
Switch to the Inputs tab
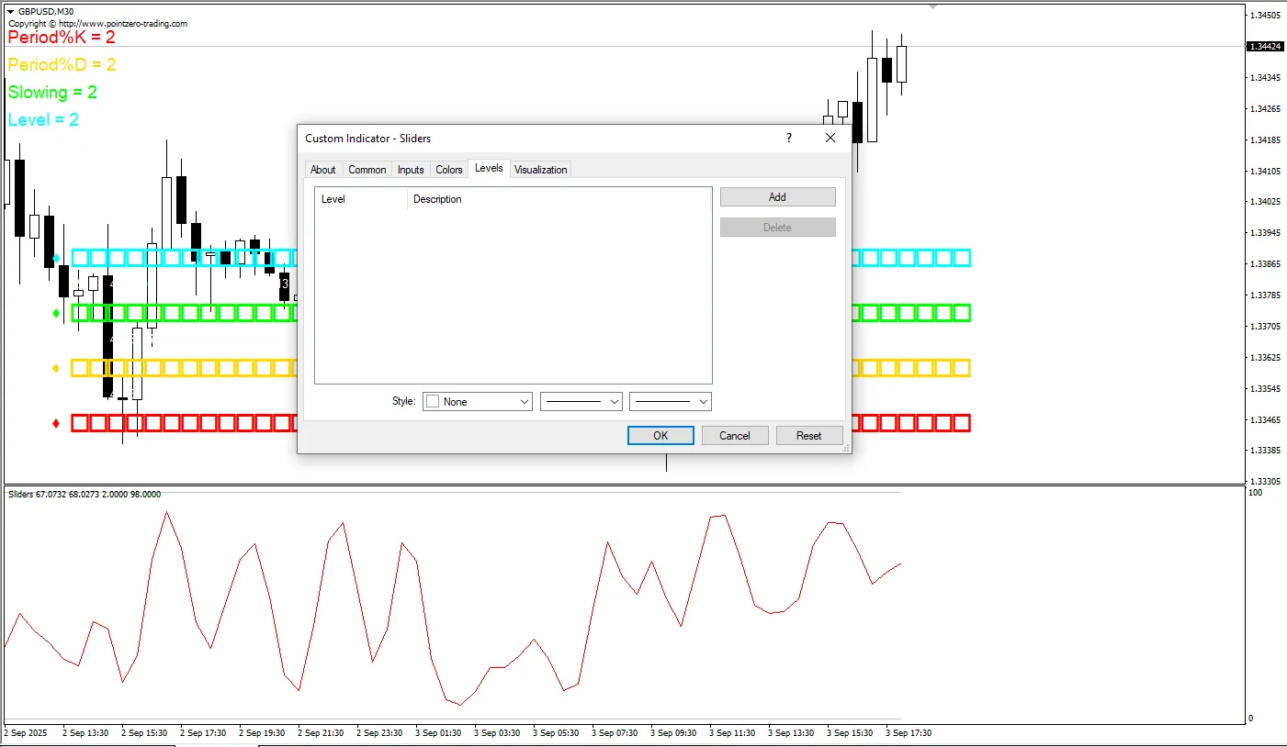[x=411, y=170]
